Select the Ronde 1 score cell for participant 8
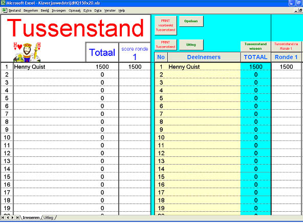 [x=286, y=122]
